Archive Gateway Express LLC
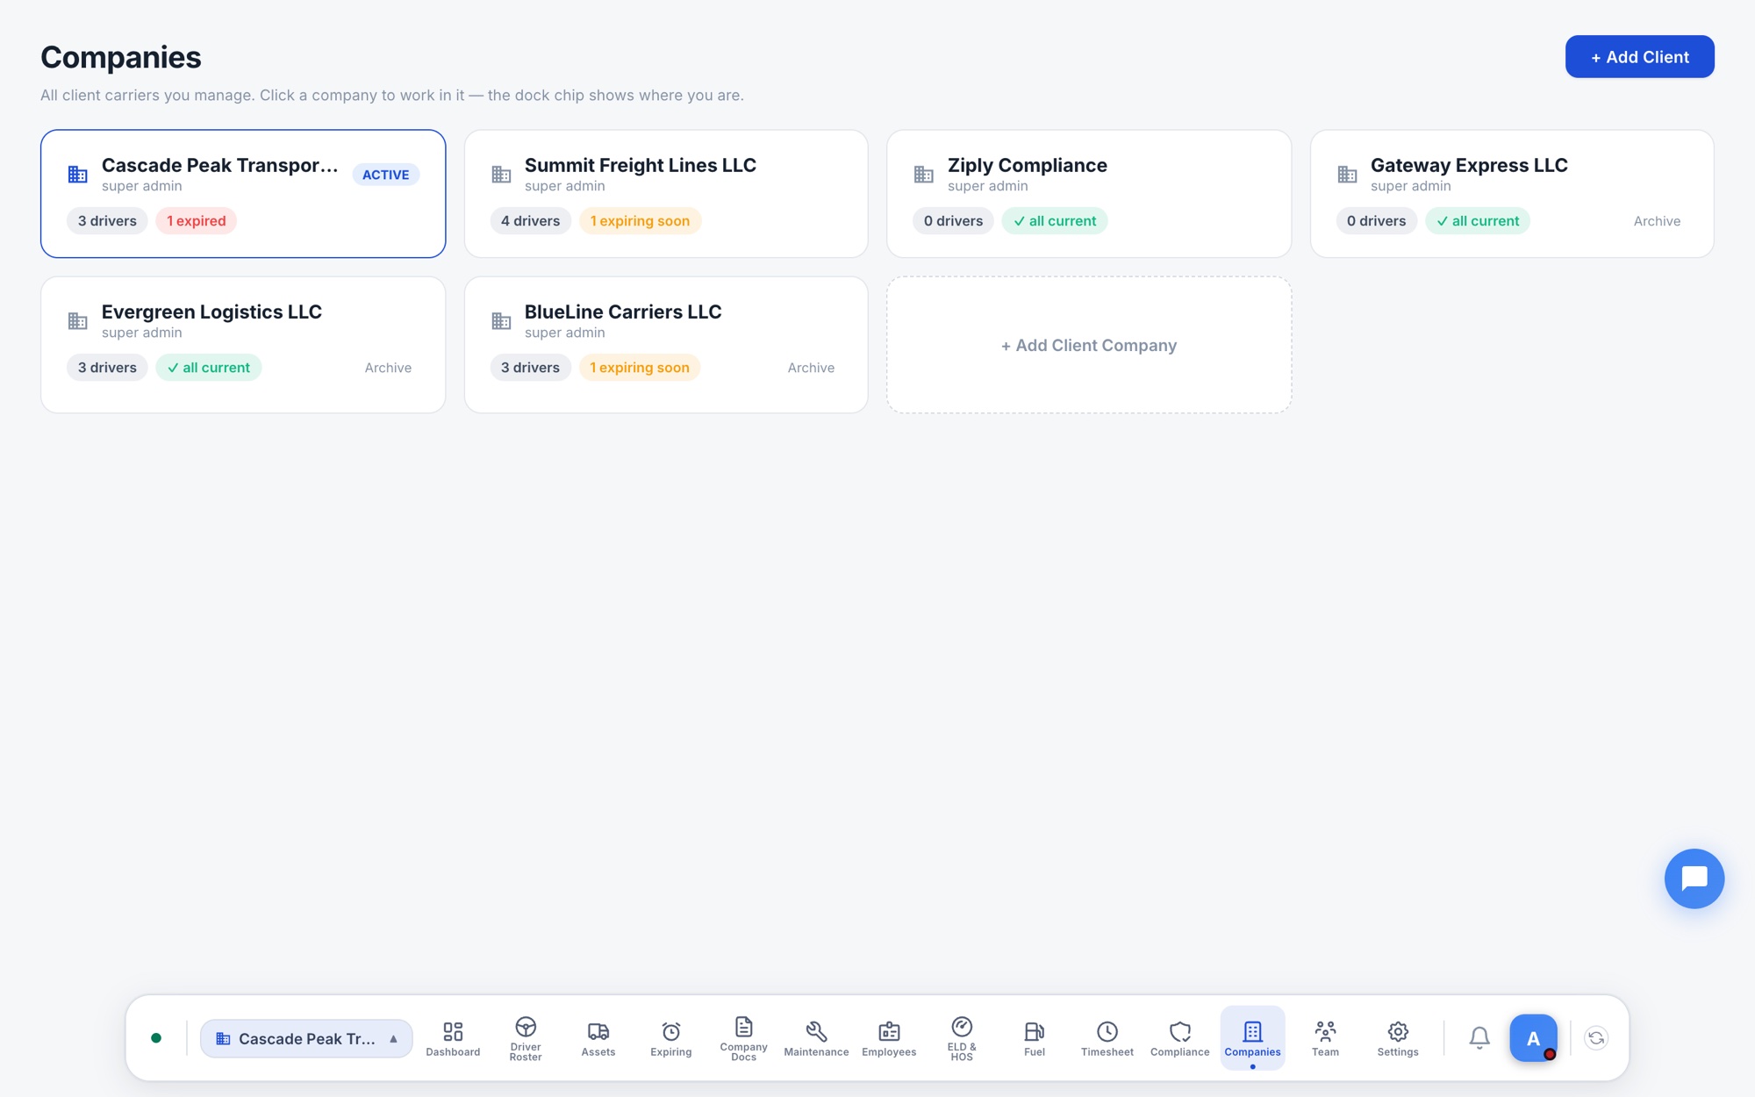Viewport: 1755px width, 1097px height. [1657, 221]
